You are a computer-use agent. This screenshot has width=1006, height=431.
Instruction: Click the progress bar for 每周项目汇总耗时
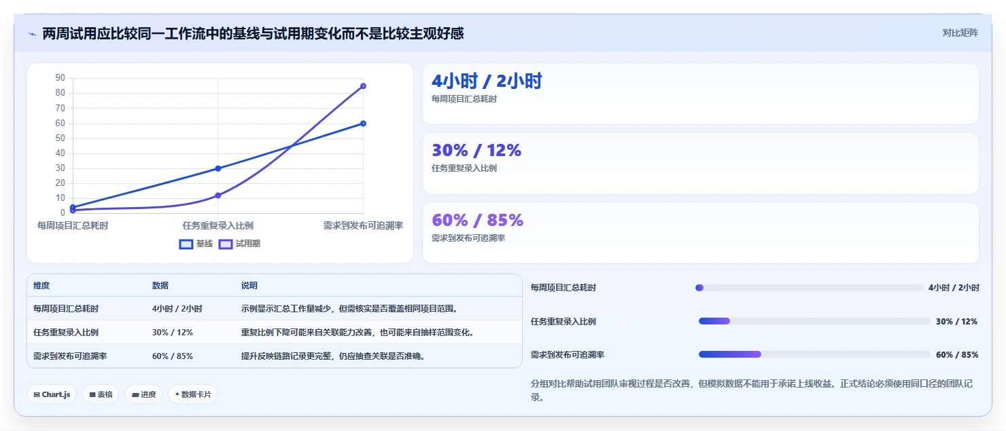point(809,288)
